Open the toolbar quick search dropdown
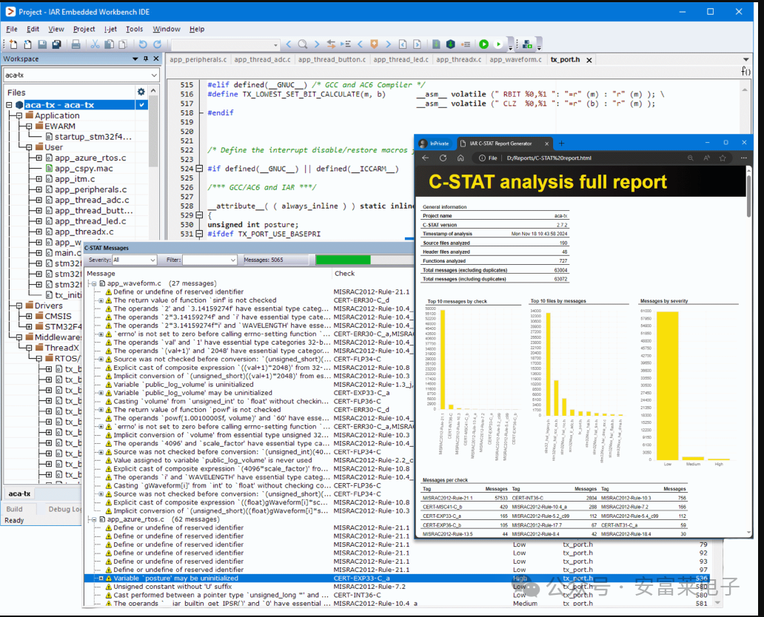Image resolution: width=764 pixels, height=617 pixels. tap(276, 45)
